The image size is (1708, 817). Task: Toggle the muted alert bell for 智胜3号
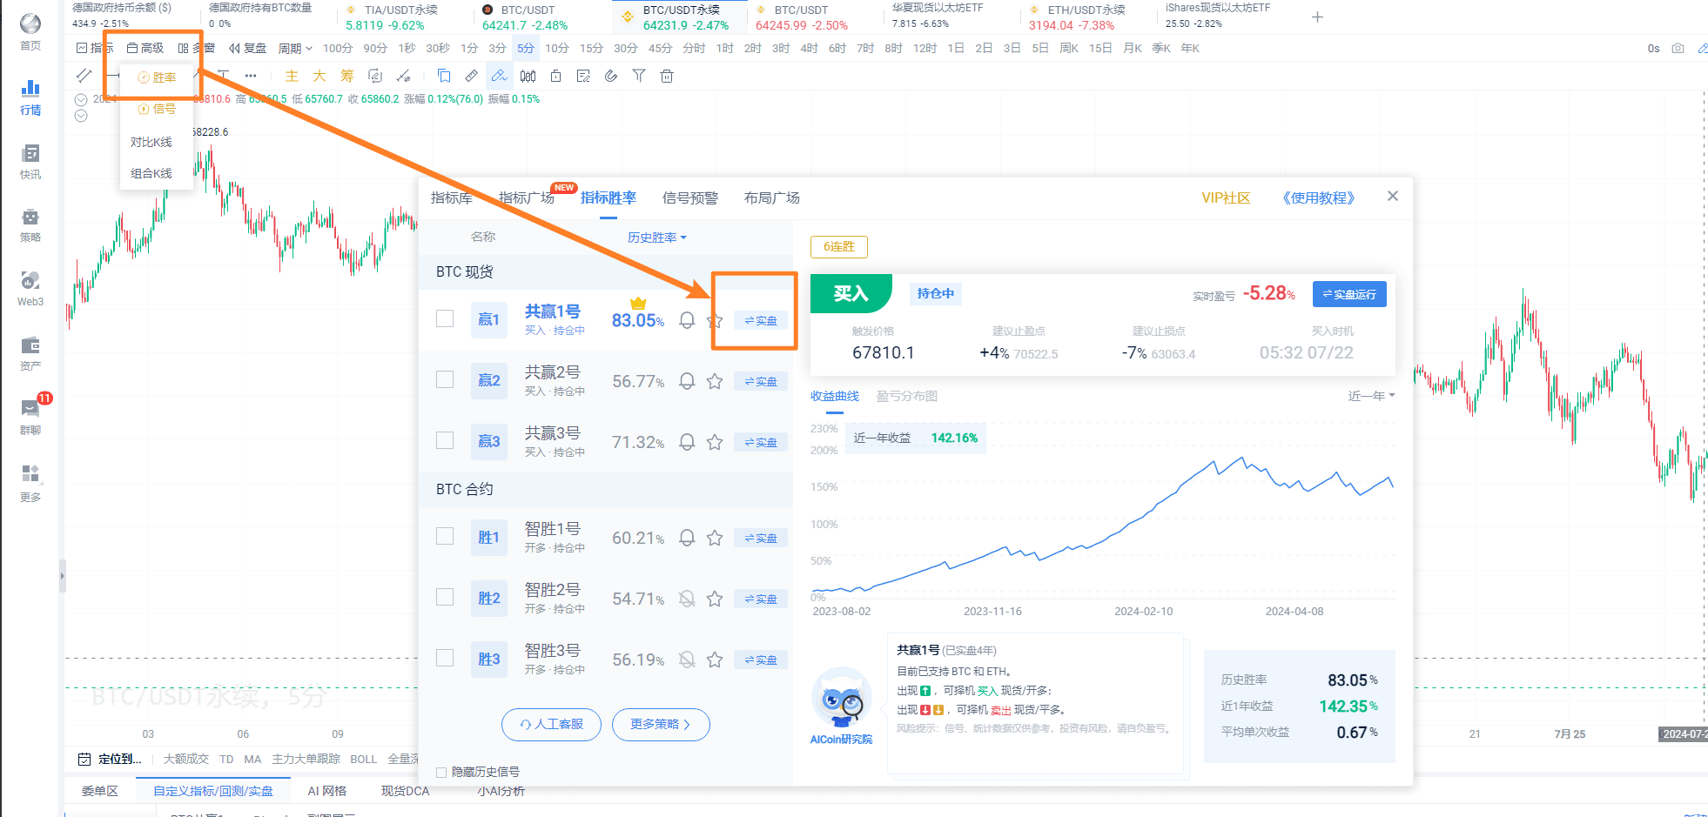687,660
